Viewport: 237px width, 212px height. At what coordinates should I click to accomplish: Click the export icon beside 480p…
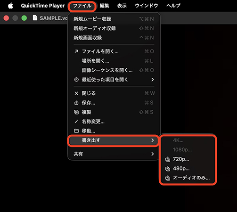point(168,169)
